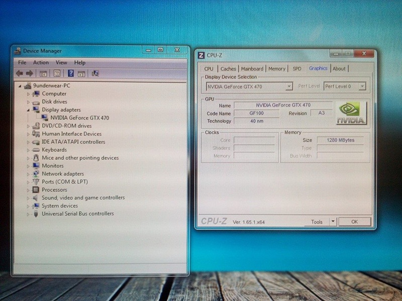Switch to the Mainboard tab
Image resolution: width=402 pixels, height=301 pixels.
(x=252, y=69)
